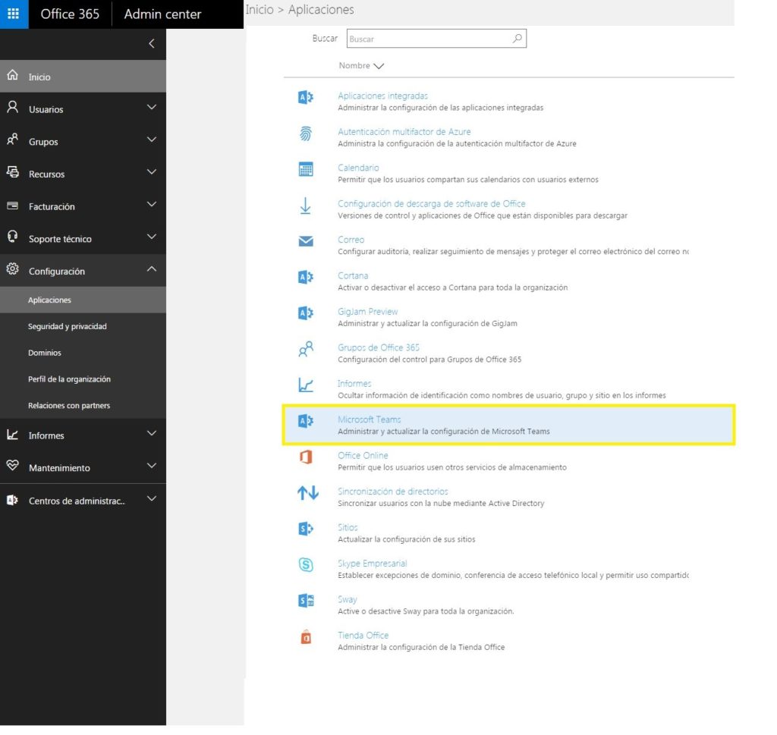The width and height of the screenshot is (777, 735).
Task: Expand the Soporte técnico section chevron
Action: pyautogui.click(x=152, y=237)
